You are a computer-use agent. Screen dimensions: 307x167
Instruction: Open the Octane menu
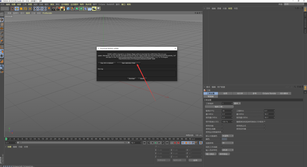point(101,4)
